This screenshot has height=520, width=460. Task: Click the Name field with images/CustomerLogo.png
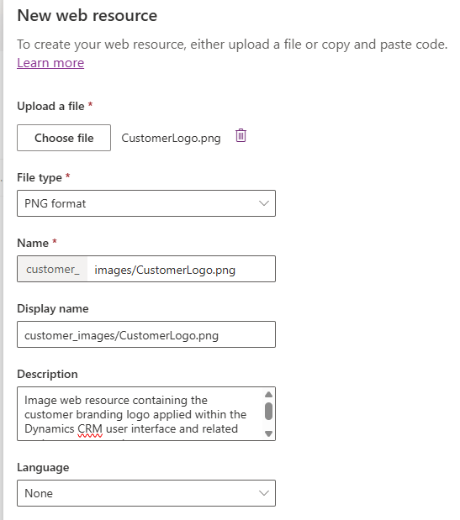coord(181,270)
